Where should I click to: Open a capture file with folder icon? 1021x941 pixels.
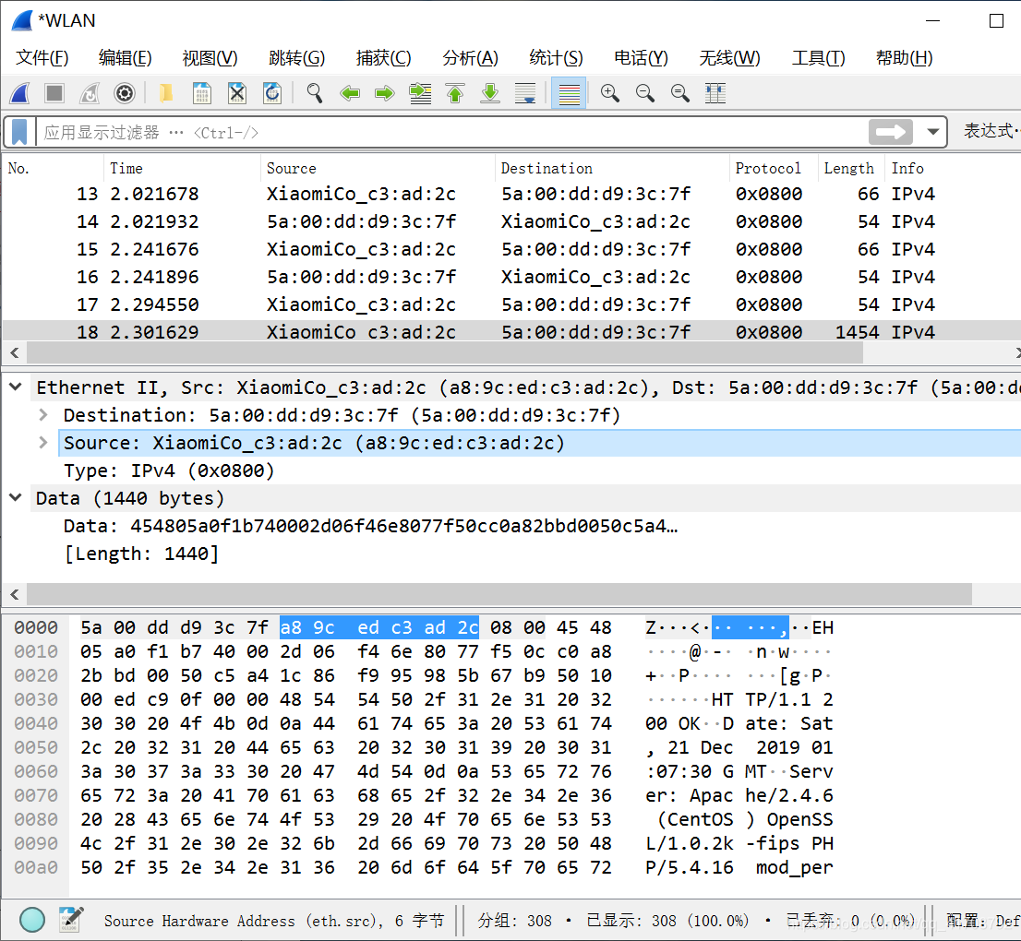[x=166, y=94]
